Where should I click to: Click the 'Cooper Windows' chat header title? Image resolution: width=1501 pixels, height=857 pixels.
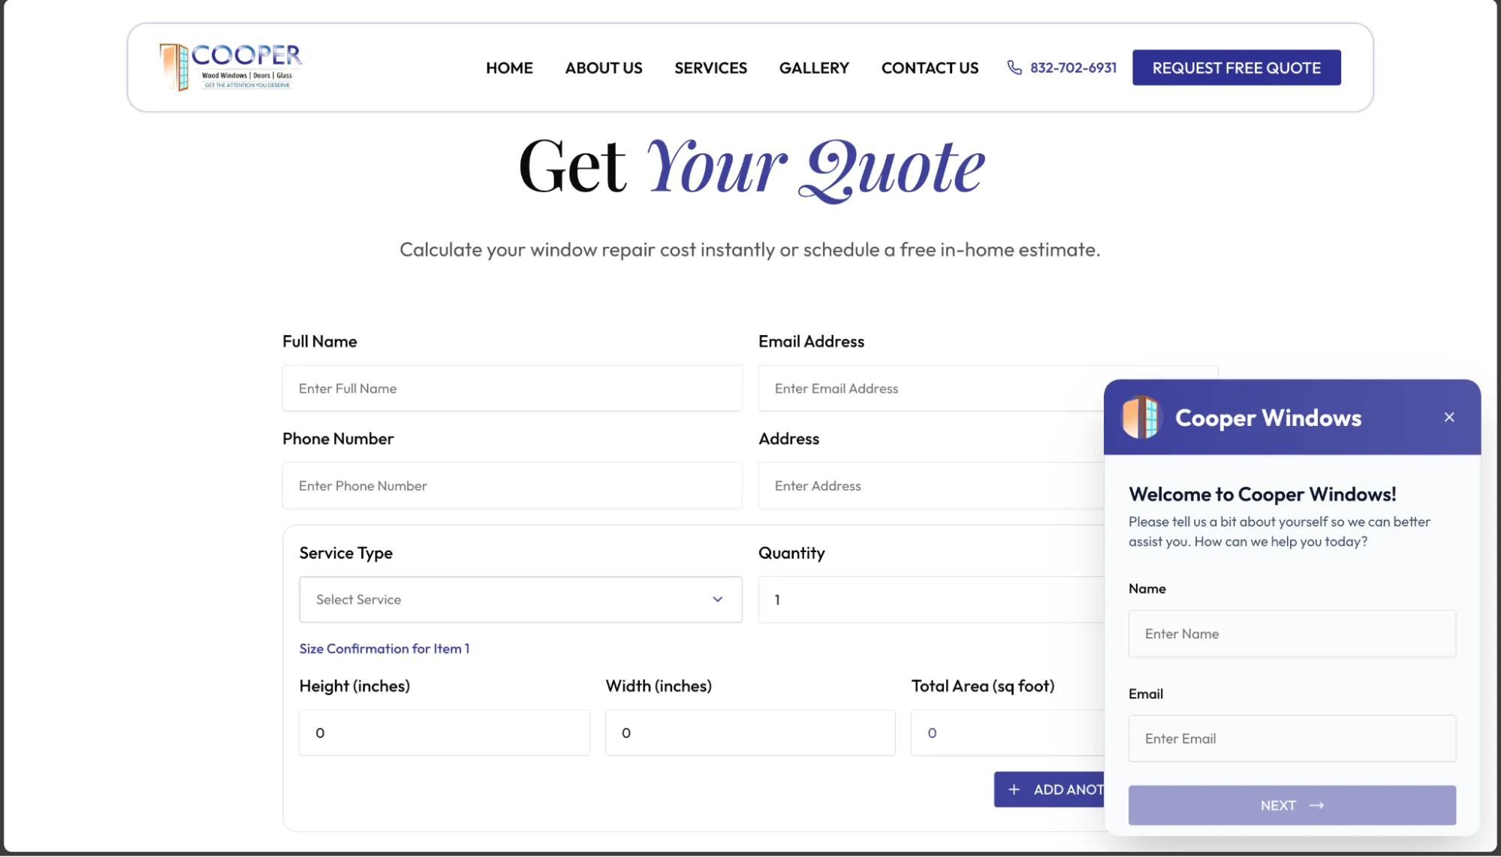(1267, 418)
